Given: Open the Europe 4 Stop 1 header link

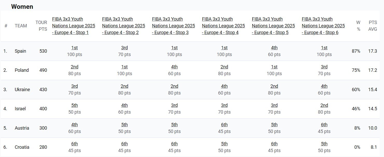Looking at the screenshot, I should point(74,26).
